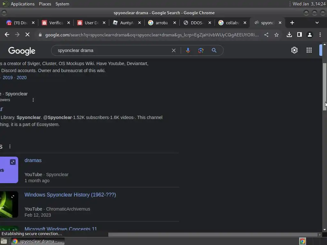This screenshot has width=327, height=245.
Task: Click the horizontal scrollbar at bottom
Action: coord(213,234)
